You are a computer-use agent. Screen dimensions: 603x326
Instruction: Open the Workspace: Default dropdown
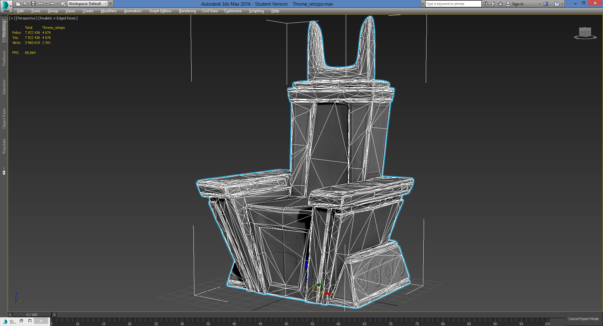(87, 4)
